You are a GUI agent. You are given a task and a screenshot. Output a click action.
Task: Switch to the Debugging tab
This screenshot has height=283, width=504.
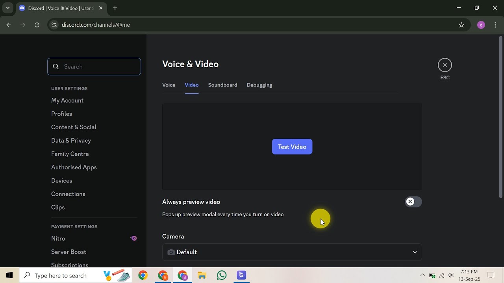click(x=259, y=85)
